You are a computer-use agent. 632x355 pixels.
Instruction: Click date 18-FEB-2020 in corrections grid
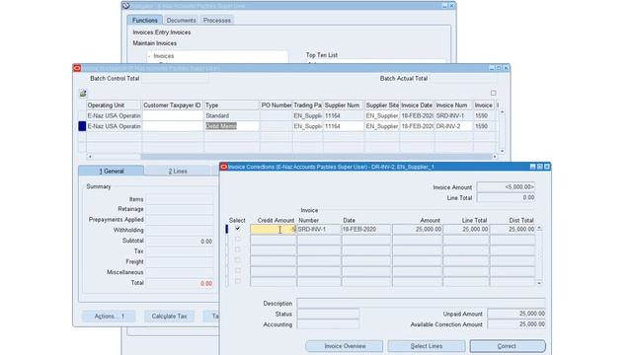(366, 229)
